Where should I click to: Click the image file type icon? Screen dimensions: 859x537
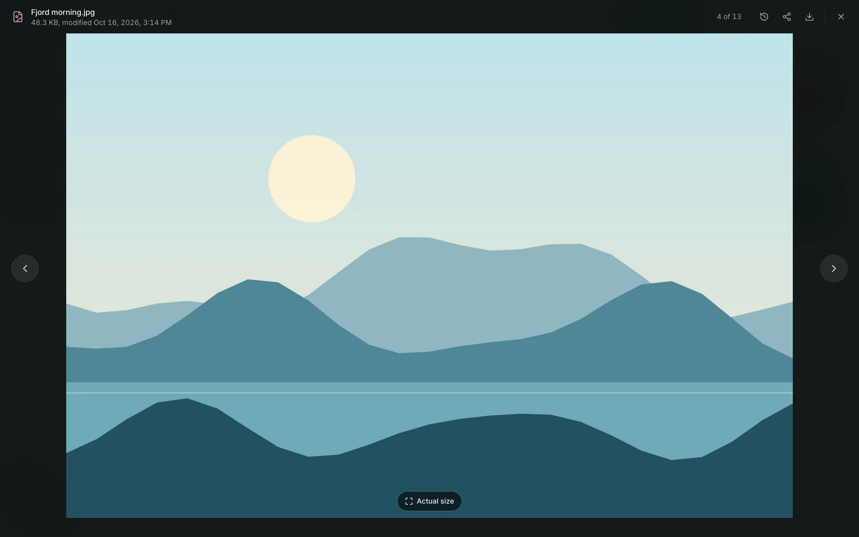(x=18, y=17)
